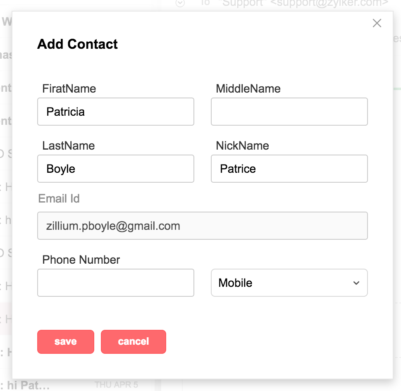The image size is (401, 391).
Task: Click the FiratName field containing Patricia
Action: [115, 112]
